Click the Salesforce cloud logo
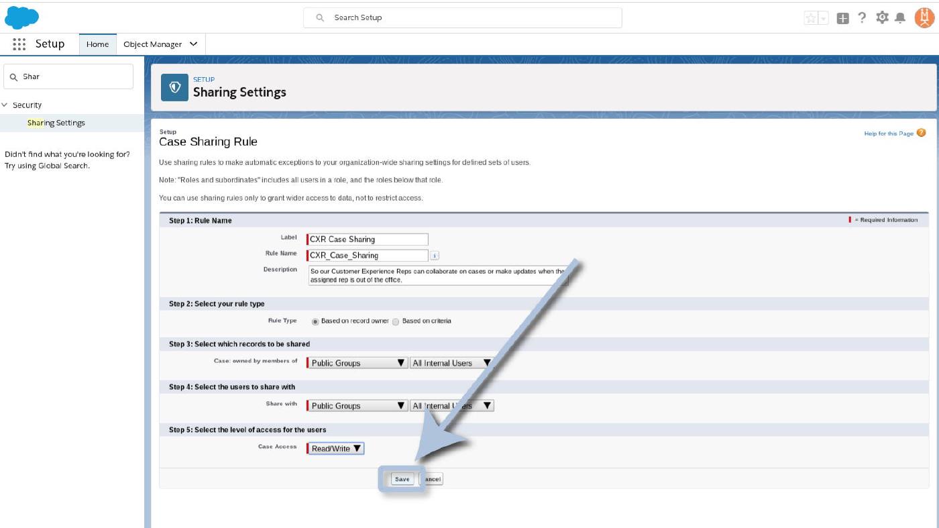This screenshot has height=528, width=939. tap(21, 17)
